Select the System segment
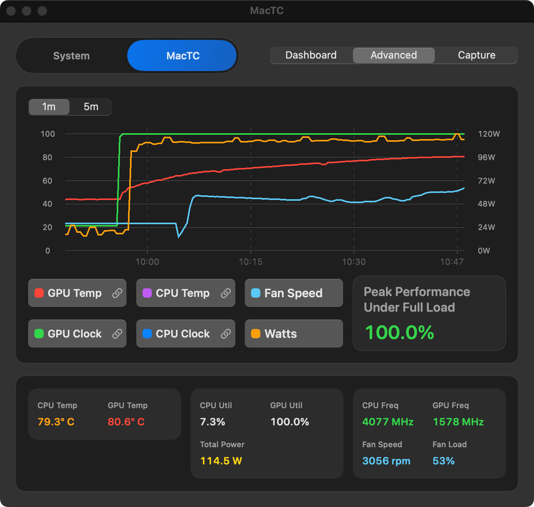This screenshot has width=534, height=507. coord(71,55)
